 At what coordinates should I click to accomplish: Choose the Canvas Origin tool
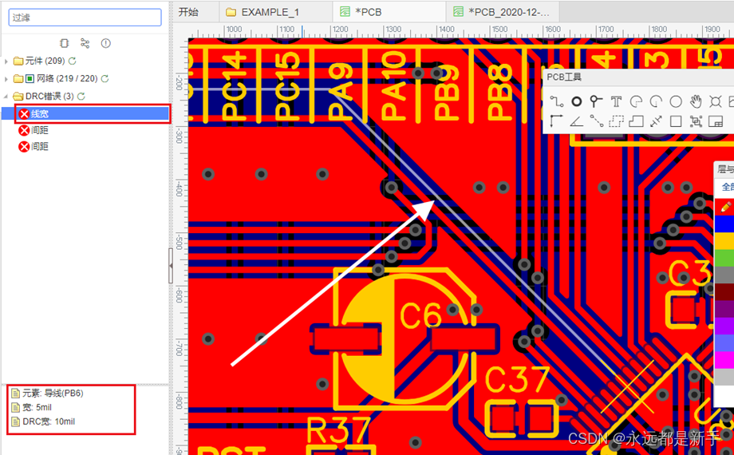(x=556, y=121)
